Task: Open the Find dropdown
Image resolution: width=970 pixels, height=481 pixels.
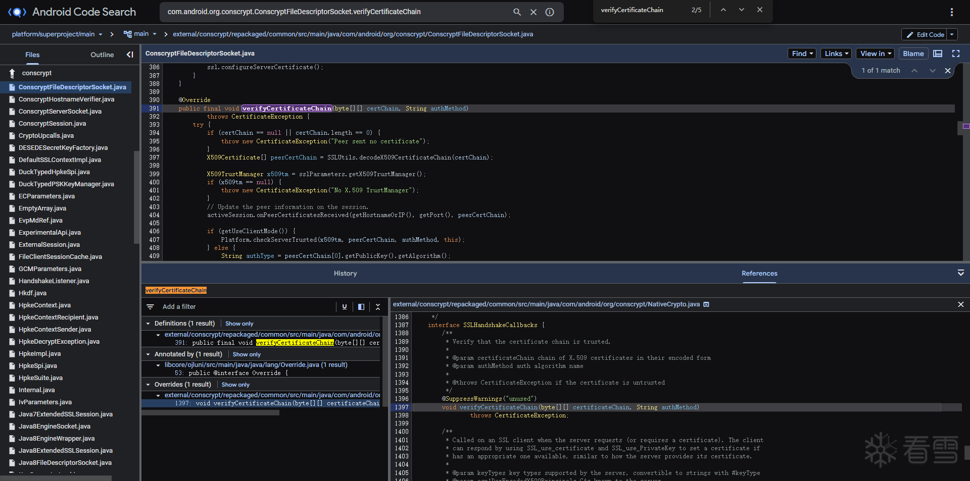Action: click(x=802, y=54)
